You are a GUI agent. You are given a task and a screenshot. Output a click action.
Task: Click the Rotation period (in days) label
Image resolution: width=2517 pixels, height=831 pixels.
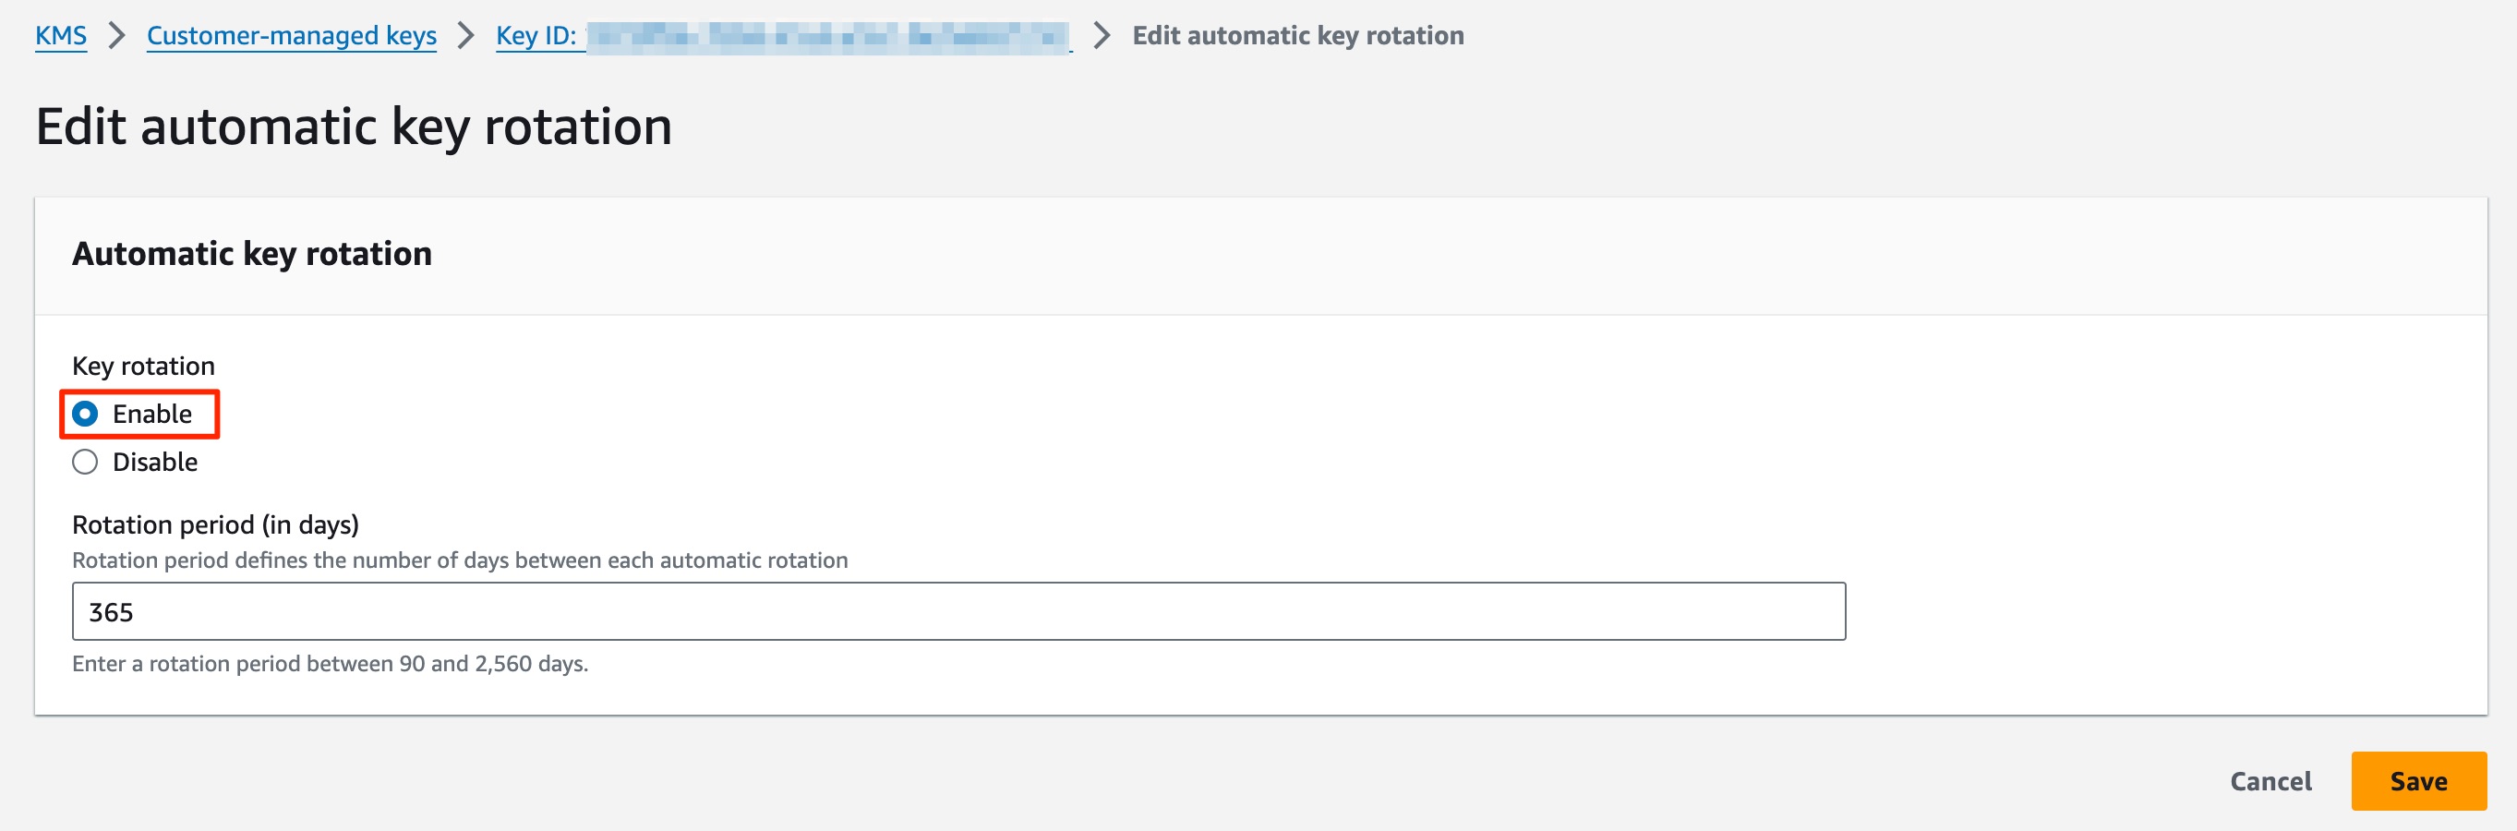tap(216, 524)
